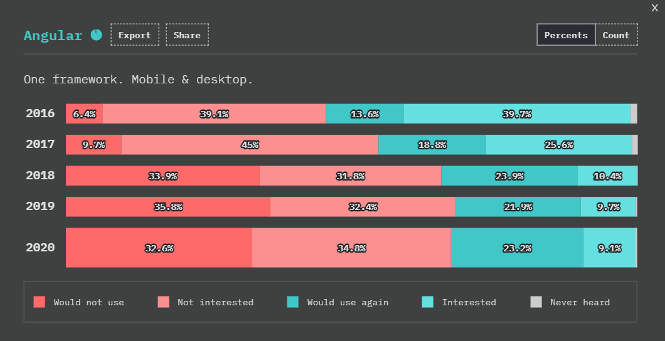Select the 2017 18.8% bar segment
665x341 pixels.
(x=432, y=145)
